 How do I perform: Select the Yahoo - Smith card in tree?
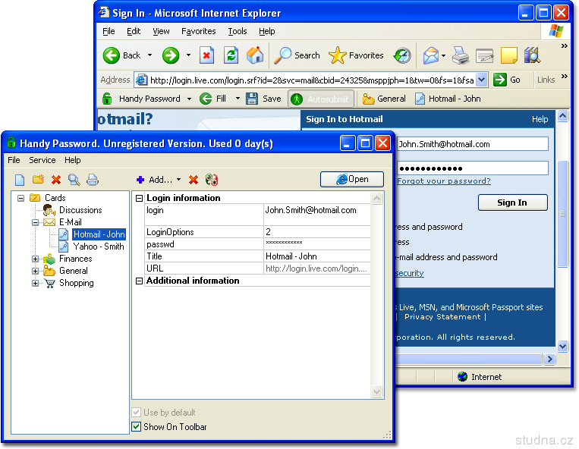click(98, 246)
